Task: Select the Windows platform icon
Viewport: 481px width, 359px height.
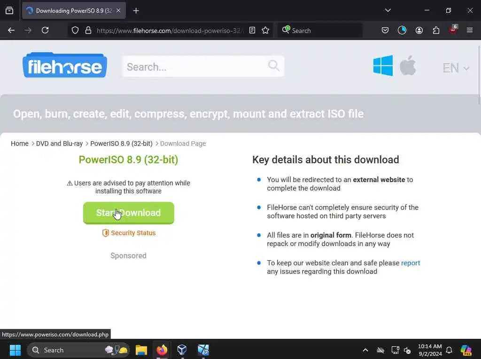Action: 383,65
